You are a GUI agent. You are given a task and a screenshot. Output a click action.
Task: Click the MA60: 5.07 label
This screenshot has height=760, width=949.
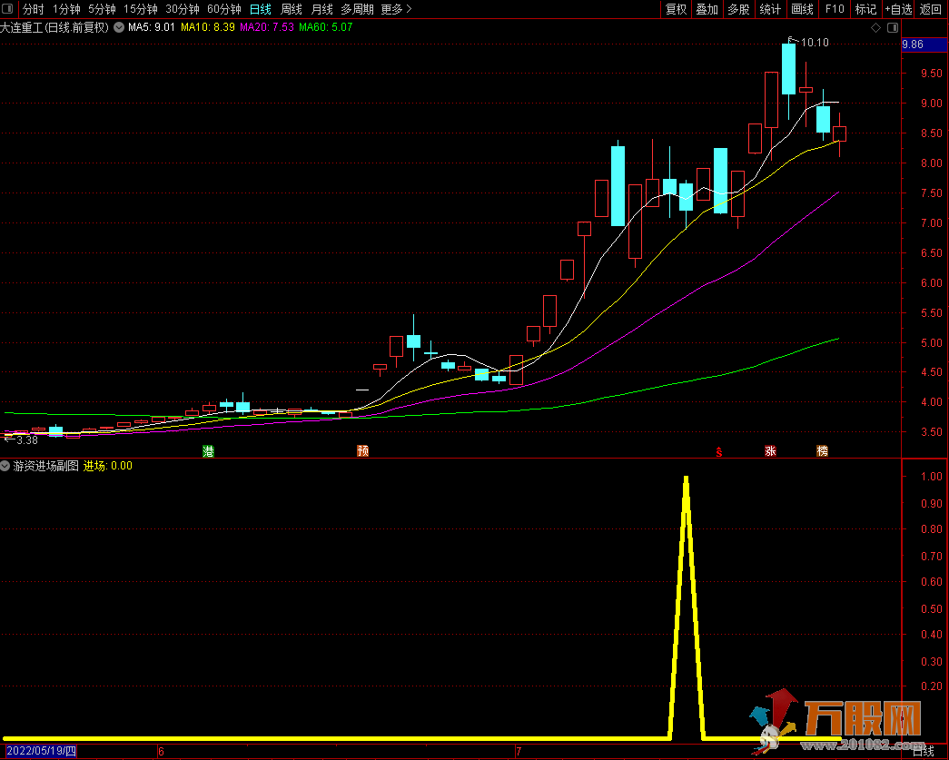coord(326,27)
